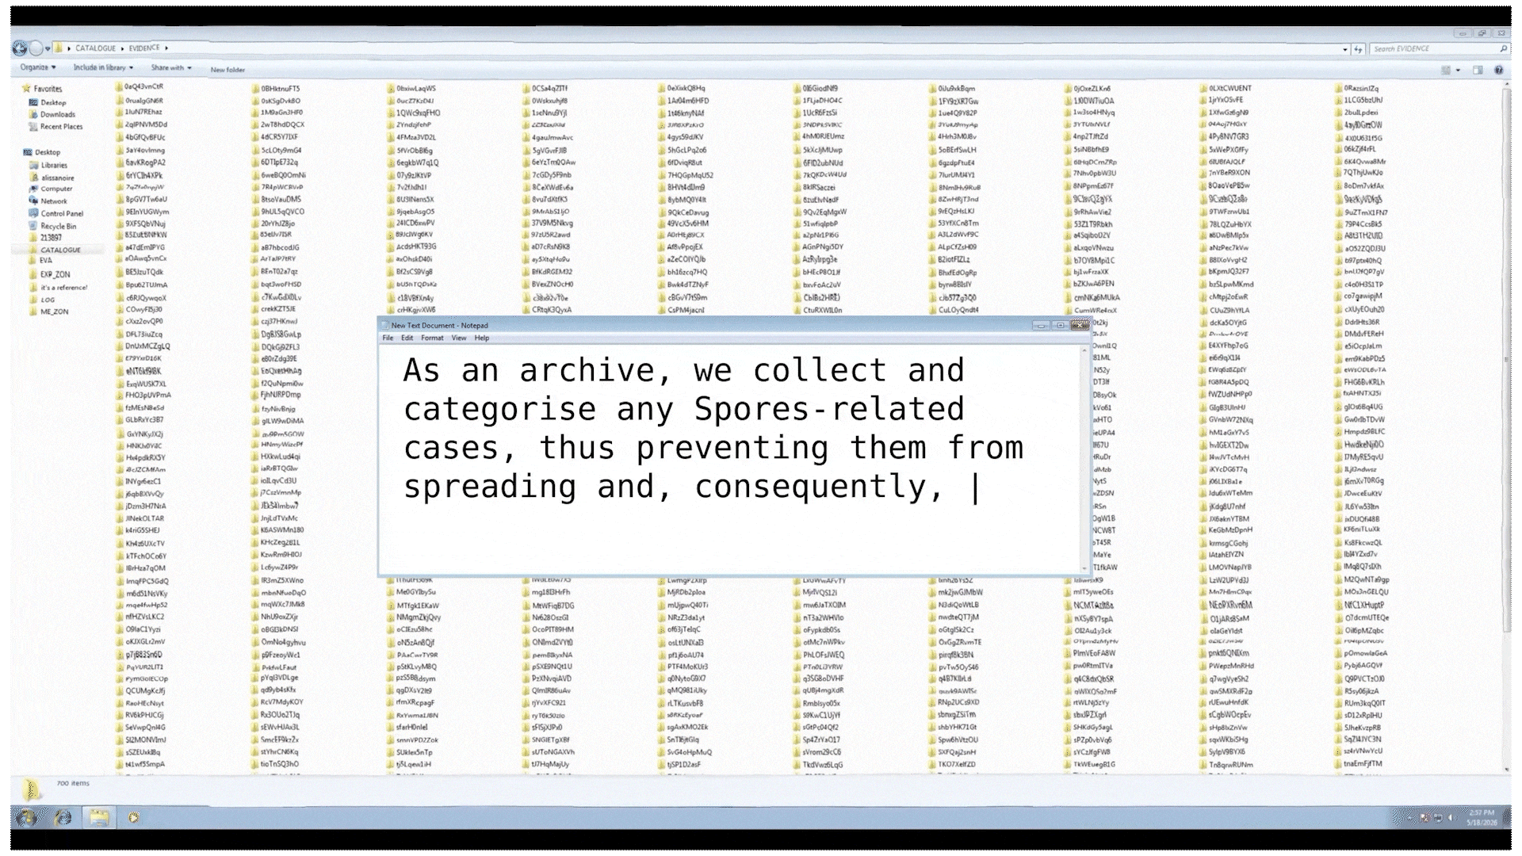Click the Explorer Forward navigation arrow

click(36, 48)
